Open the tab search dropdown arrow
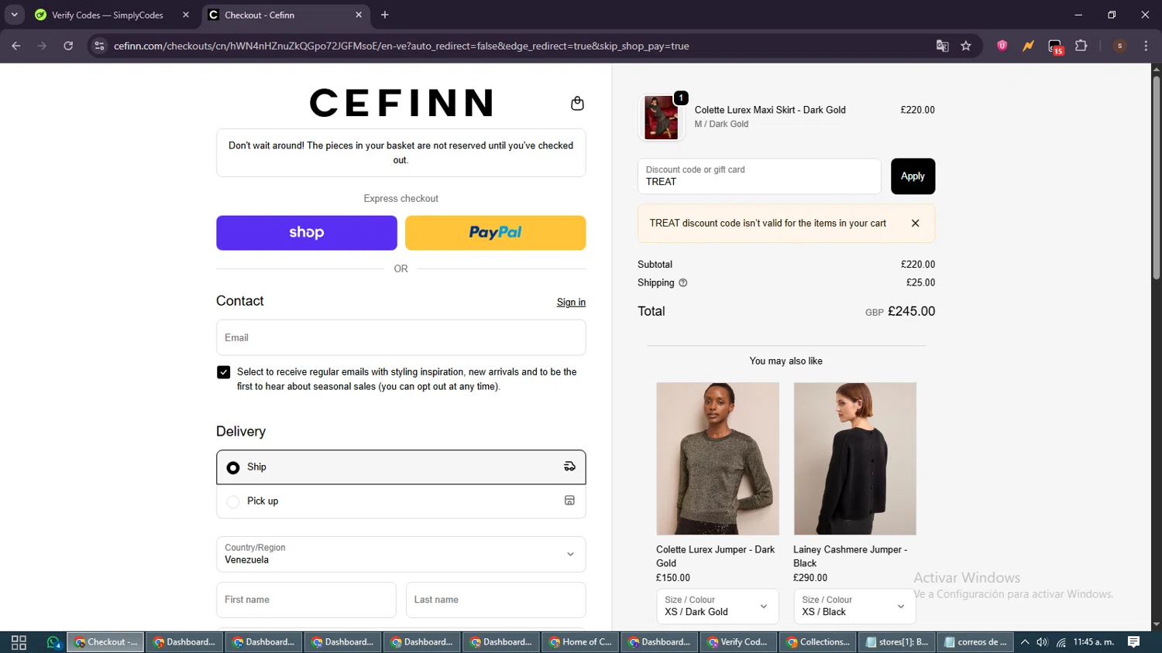Image resolution: width=1162 pixels, height=653 pixels. click(x=14, y=15)
